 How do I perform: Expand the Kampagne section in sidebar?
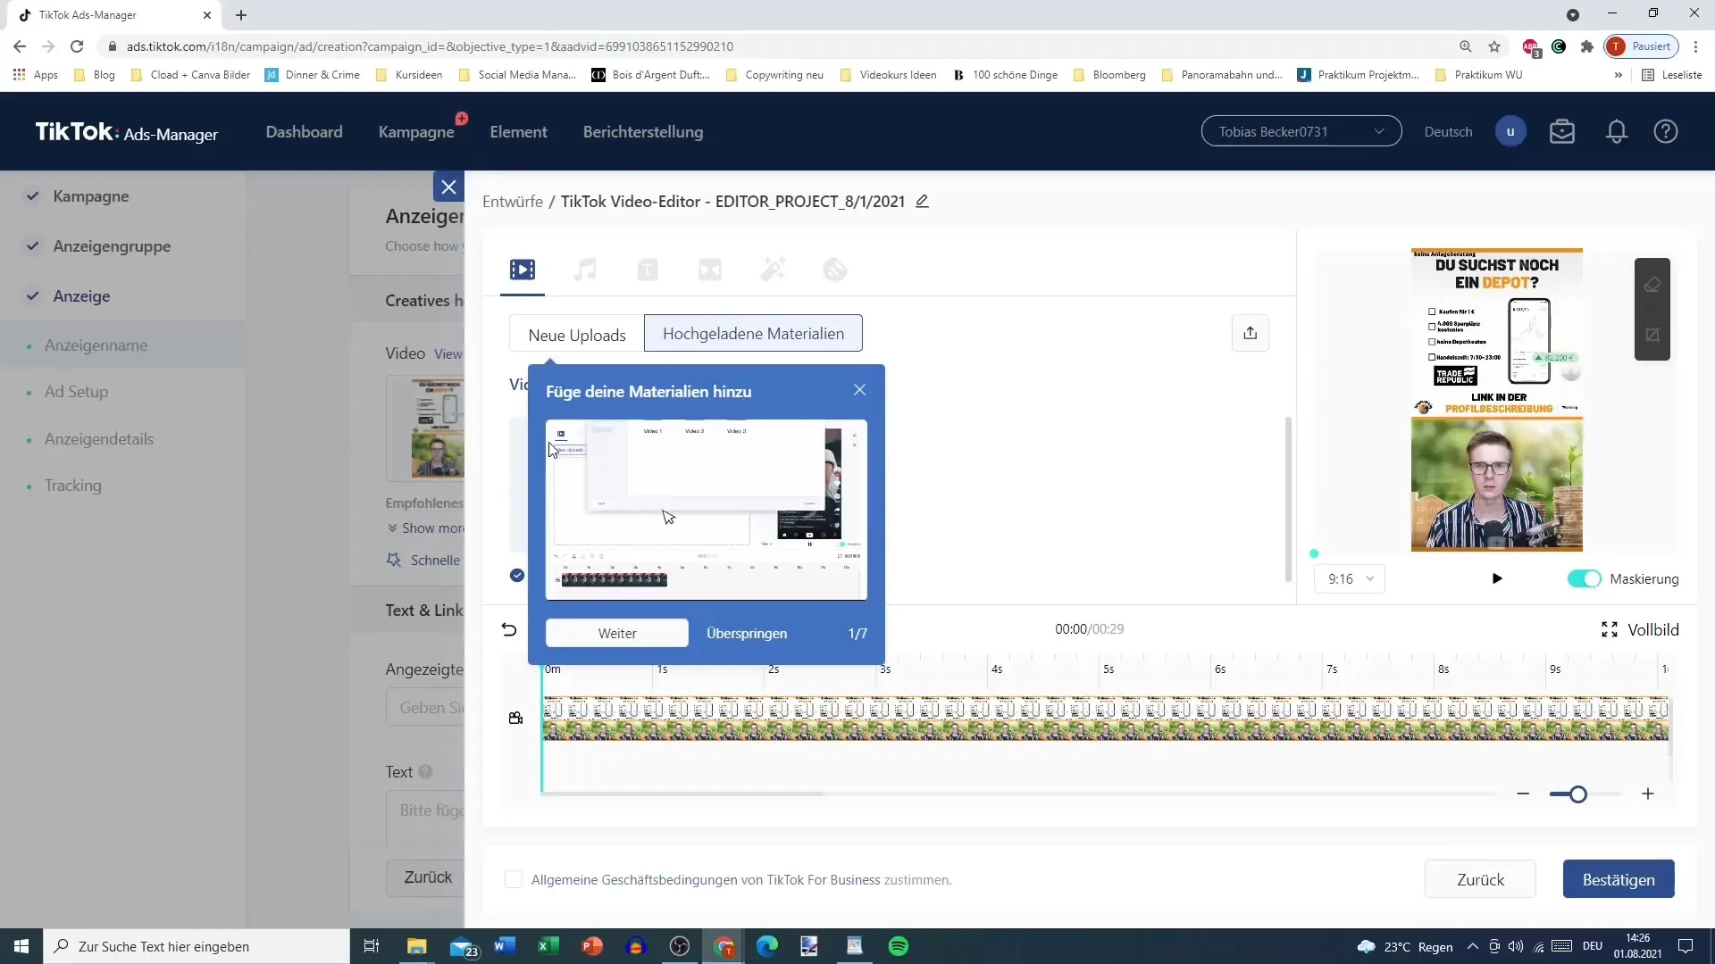pos(91,195)
